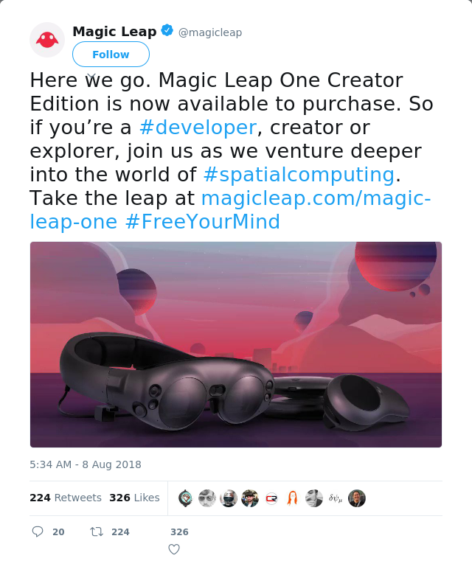View the 224 Retweets list
Image resolution: width=472 pixels, height=561 pixels.
coord(66,498)
